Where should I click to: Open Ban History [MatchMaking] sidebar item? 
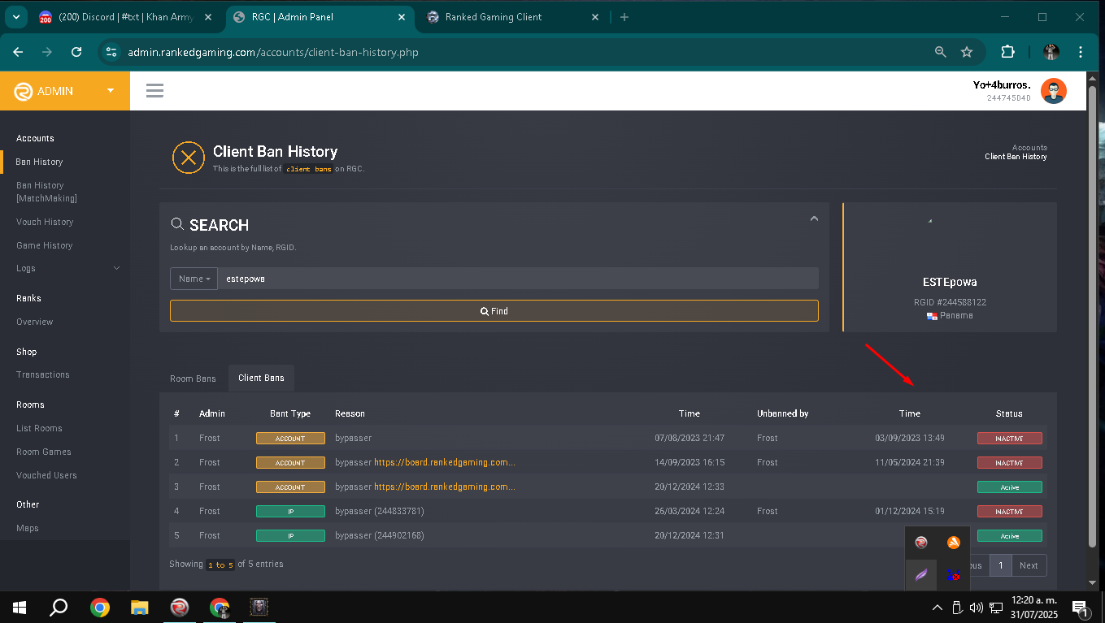coord(46,192)
